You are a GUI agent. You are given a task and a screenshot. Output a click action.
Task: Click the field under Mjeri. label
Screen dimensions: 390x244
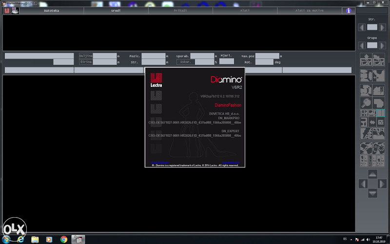click(227, 61)
